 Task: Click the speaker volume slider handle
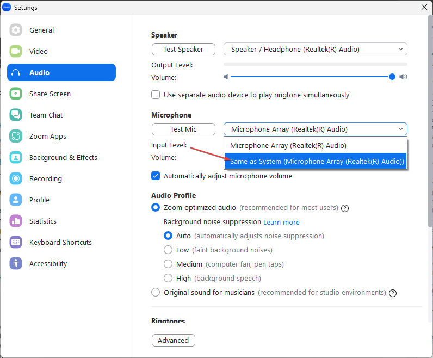392,77
